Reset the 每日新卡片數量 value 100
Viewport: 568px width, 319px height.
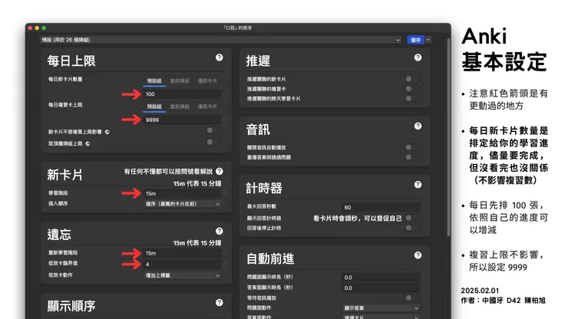pos(226,94)
